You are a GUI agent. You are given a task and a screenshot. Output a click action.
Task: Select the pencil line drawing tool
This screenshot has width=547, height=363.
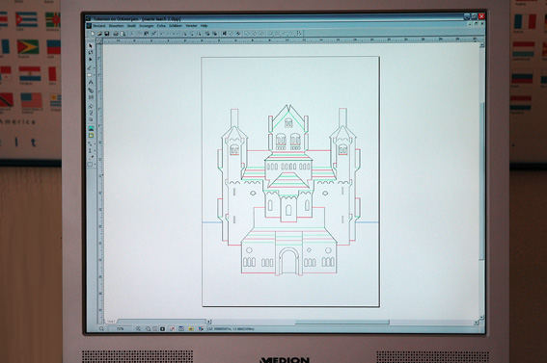point(90,67)
